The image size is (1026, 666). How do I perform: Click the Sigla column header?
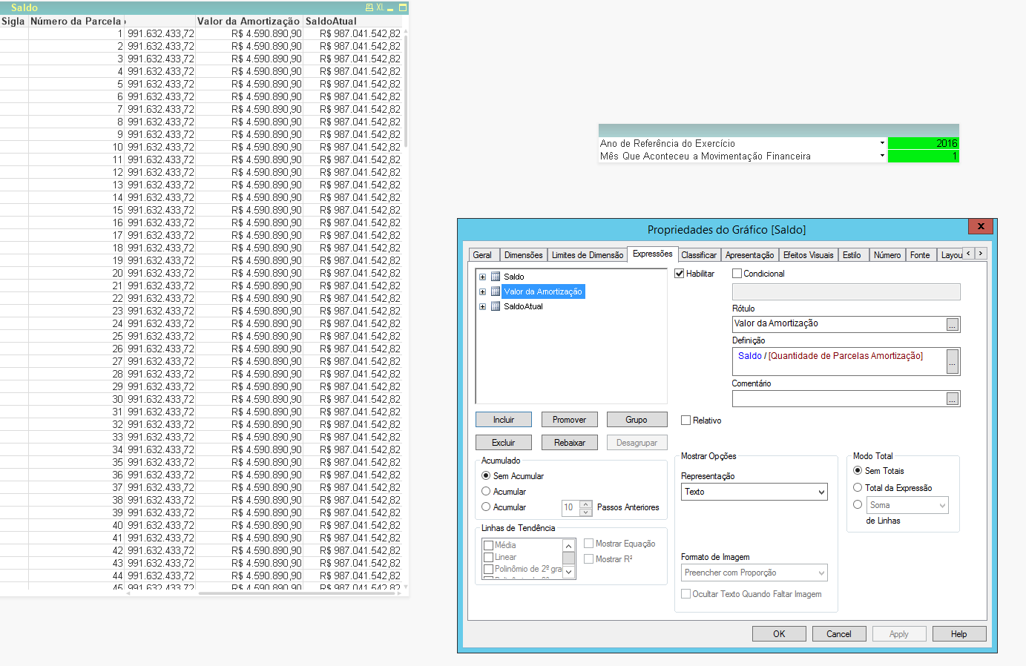13,22
